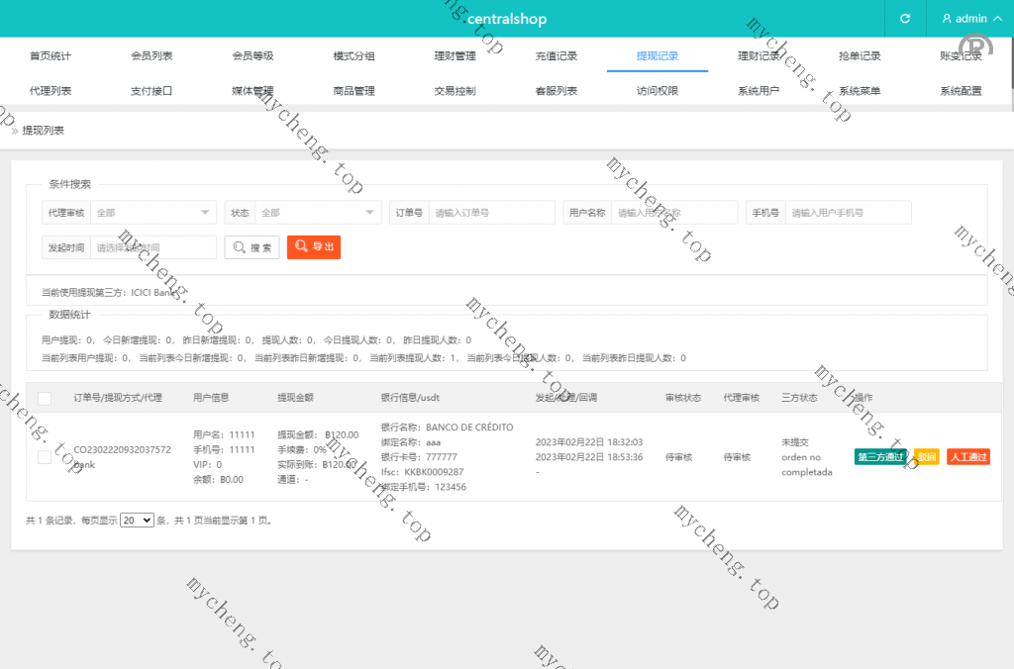
Task: Open the records-per-page dropdown showing 20
Action: (137, 520)
